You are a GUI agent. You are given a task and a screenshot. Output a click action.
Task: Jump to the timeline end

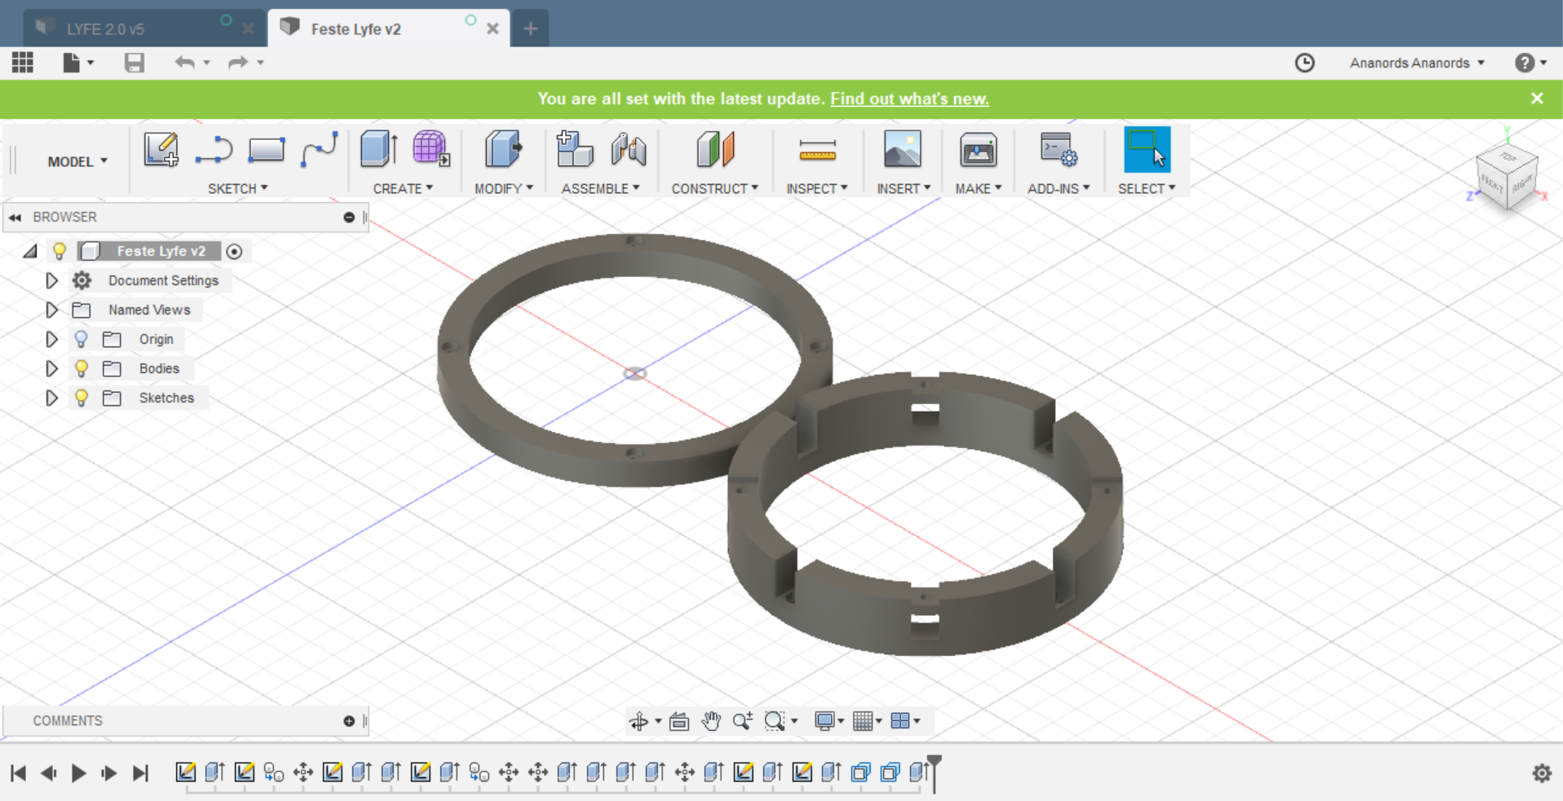(140, 772)
